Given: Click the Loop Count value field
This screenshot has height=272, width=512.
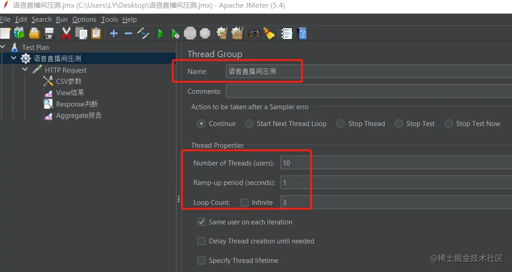Looking at the screenshot, I should [x=396, y=203].
